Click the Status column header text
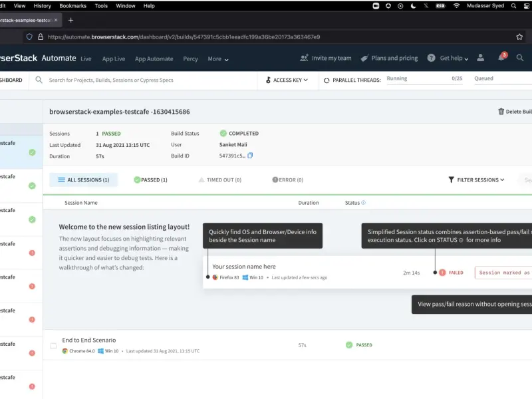 [352, 203]
